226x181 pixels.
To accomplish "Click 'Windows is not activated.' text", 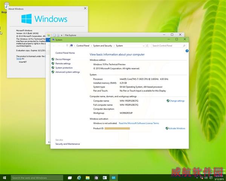I will [105, 123].
